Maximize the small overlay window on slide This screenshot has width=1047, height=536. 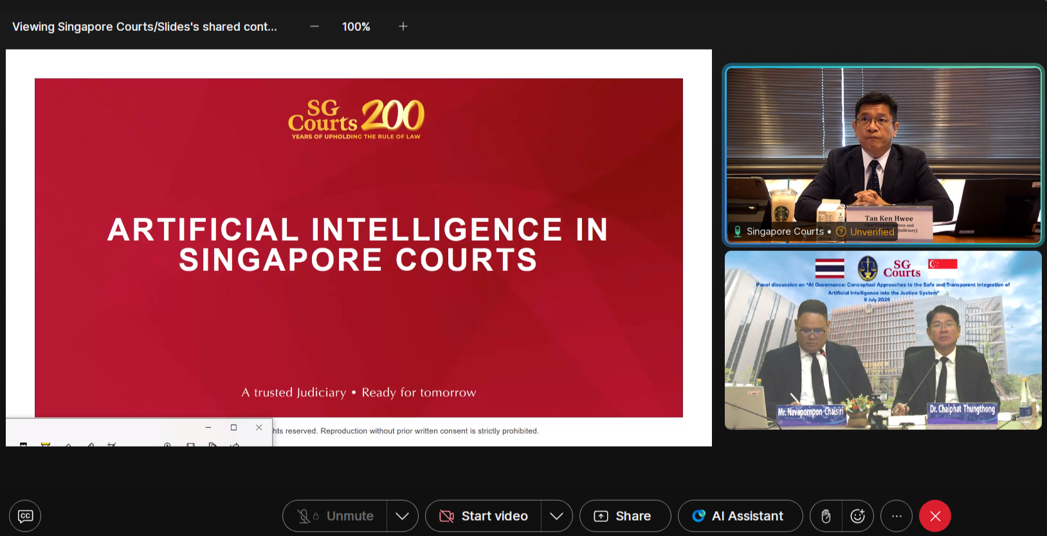coord(233,427)
